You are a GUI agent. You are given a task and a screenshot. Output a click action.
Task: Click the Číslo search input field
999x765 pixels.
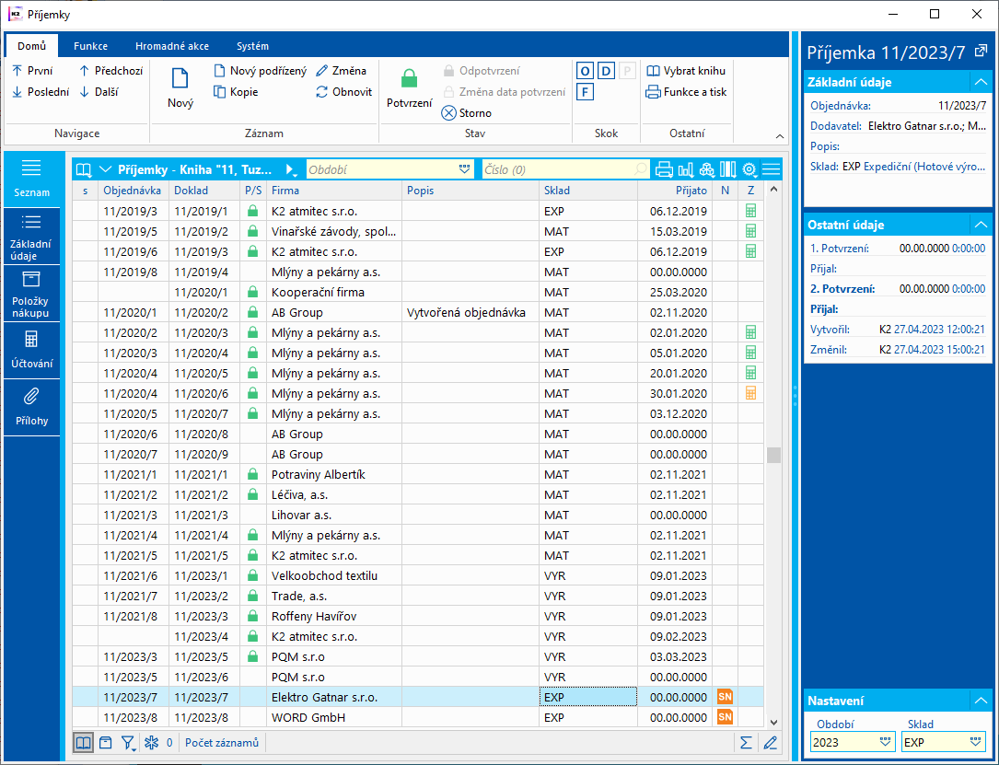(x=558, y=169)
